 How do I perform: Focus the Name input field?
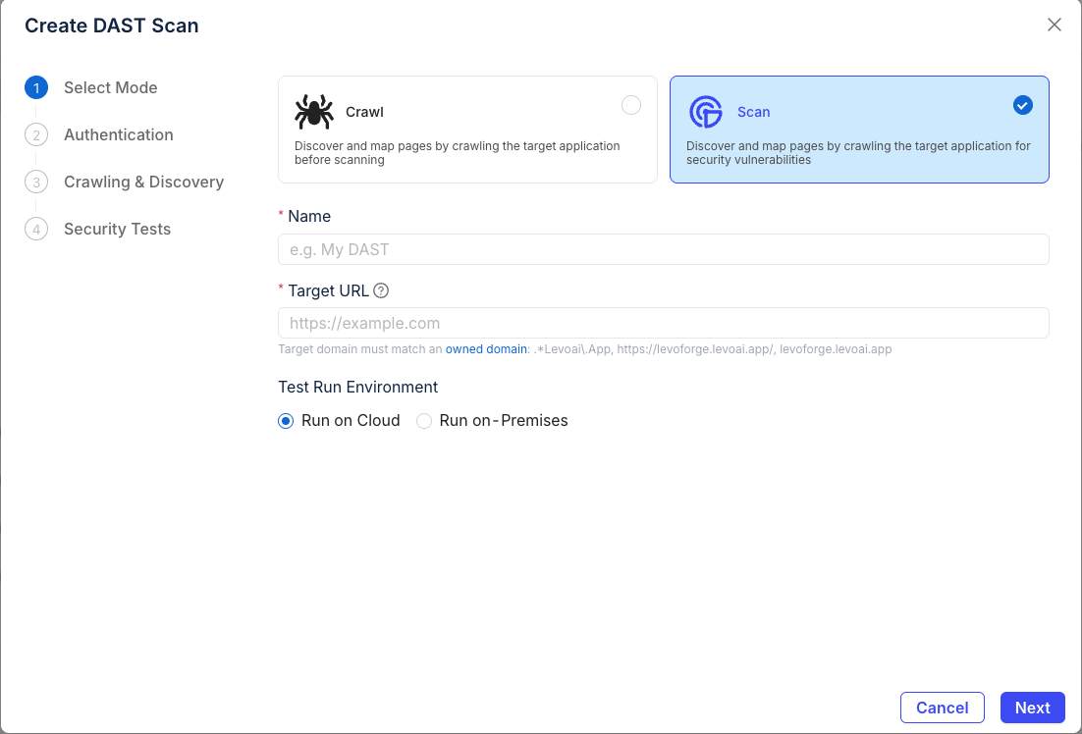pyautogui.click(x=663, y=249)
